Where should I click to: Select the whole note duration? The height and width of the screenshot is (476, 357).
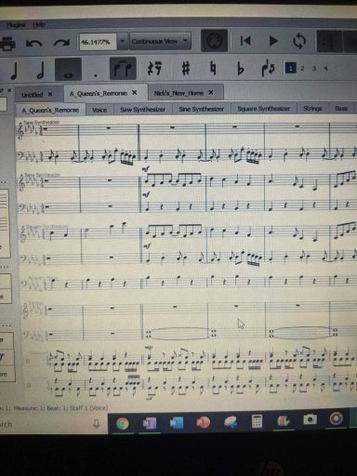[x=68, y=69]
